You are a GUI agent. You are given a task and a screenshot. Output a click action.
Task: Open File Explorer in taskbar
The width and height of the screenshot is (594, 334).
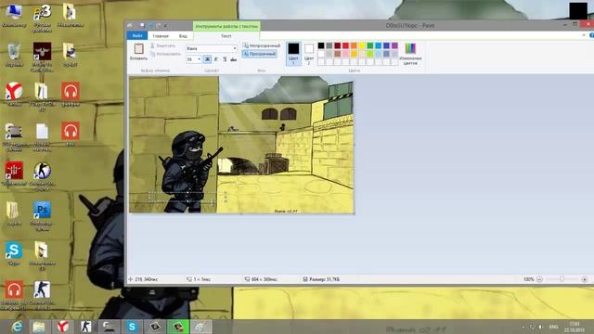click(39, 327)
